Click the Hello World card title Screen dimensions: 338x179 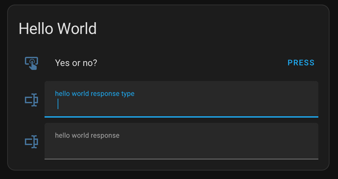point(58,28)
